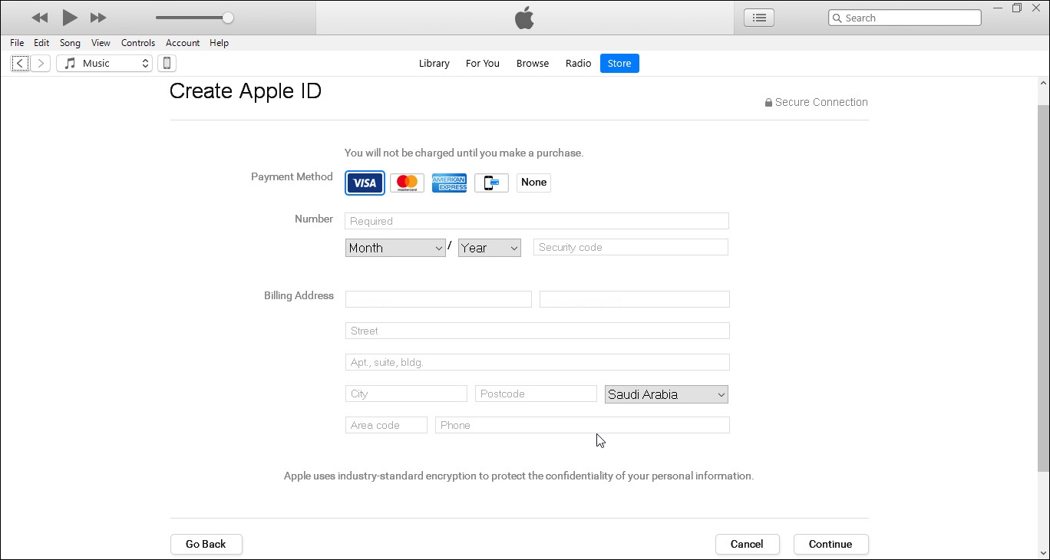Open the expiry Year dropdown

(490, 248)
